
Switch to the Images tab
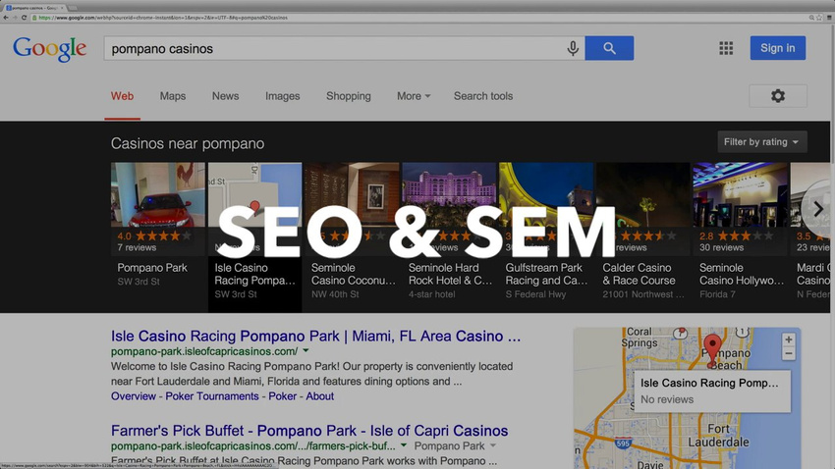tap(282, 96)
